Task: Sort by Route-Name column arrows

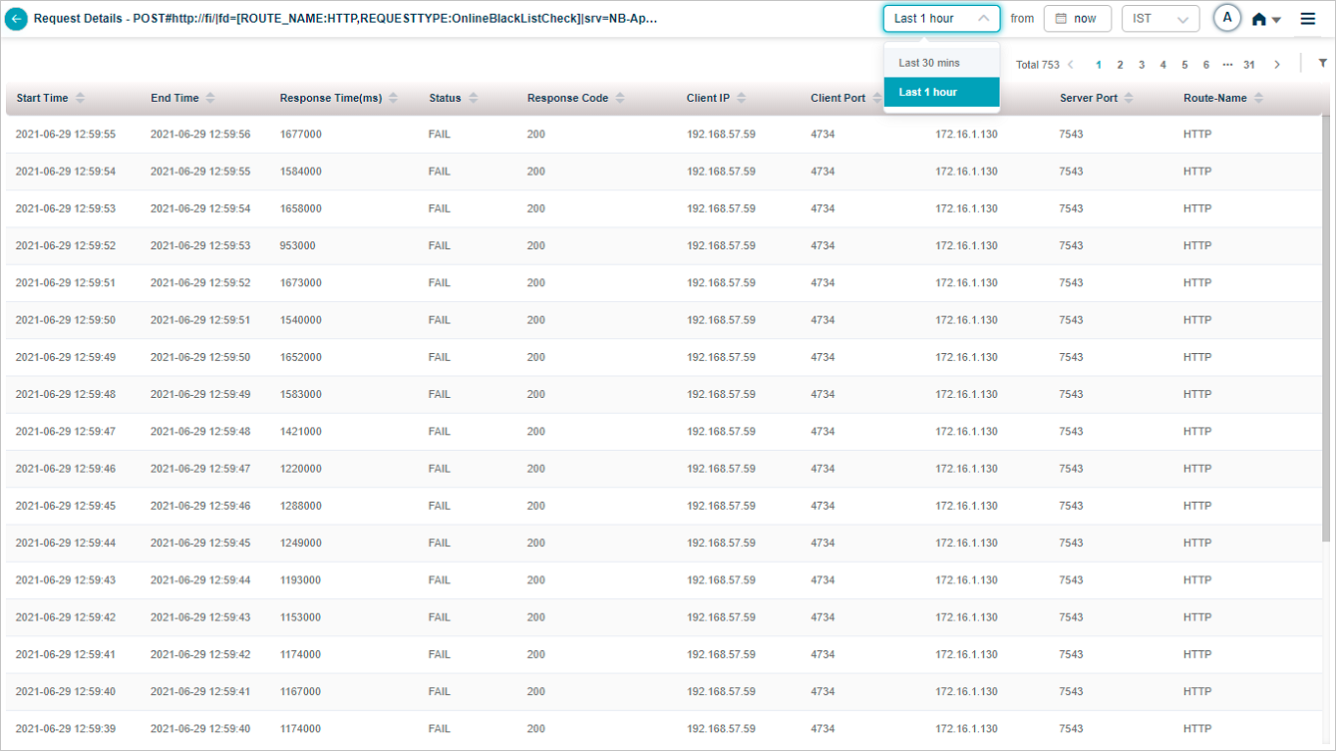Action: pyautogui.click(x=1259, y=98)
